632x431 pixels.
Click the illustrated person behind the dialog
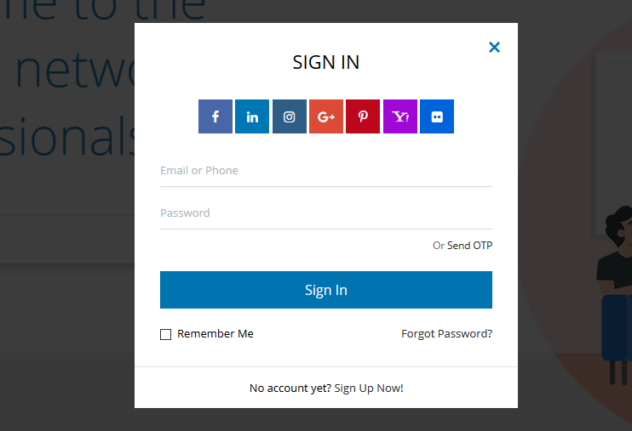pyautogui.click(x=615, y=272)
